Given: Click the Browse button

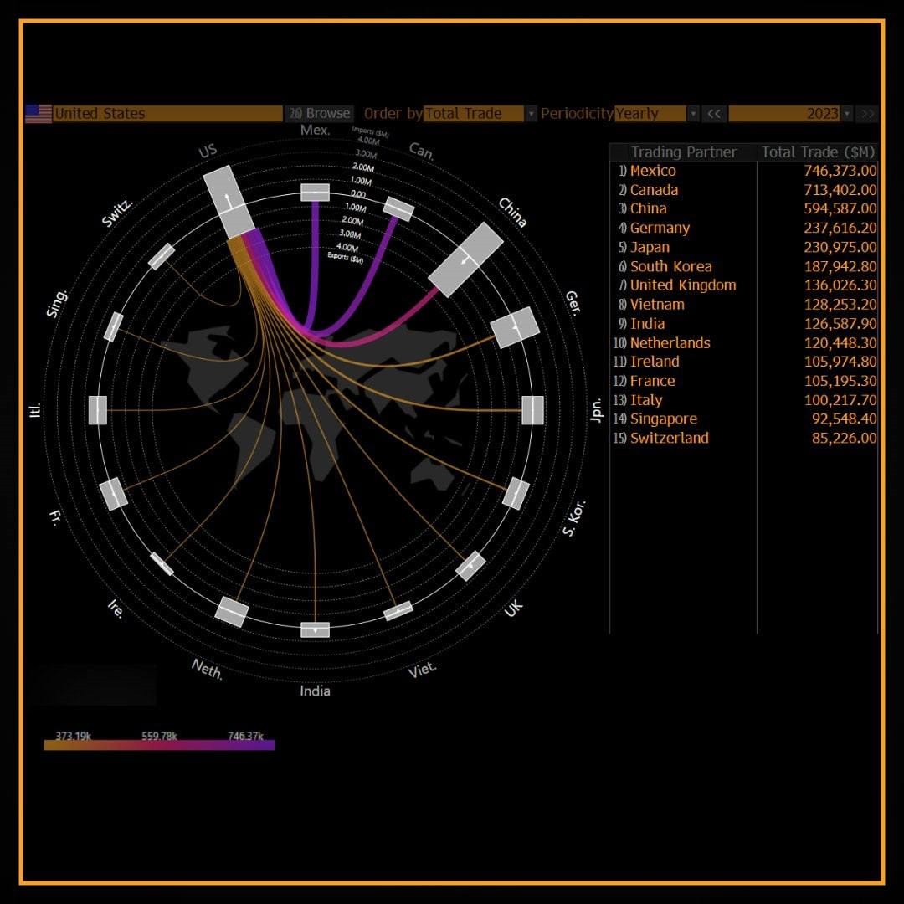Looking at the screenshot, I should coord(319,113).
